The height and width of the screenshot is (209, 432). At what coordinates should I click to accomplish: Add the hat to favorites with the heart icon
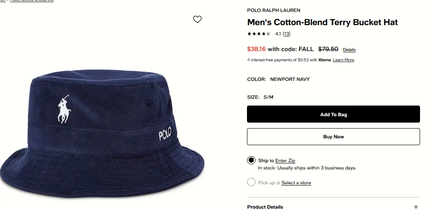[197, 19]
